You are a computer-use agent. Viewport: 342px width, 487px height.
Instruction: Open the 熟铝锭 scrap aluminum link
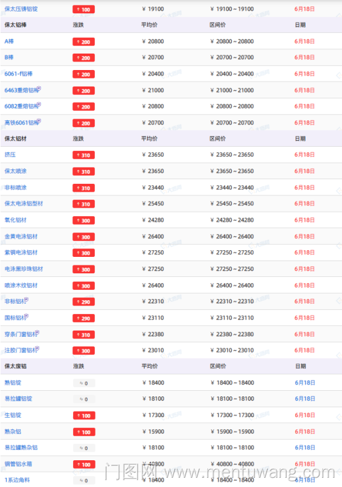(13, 383)
